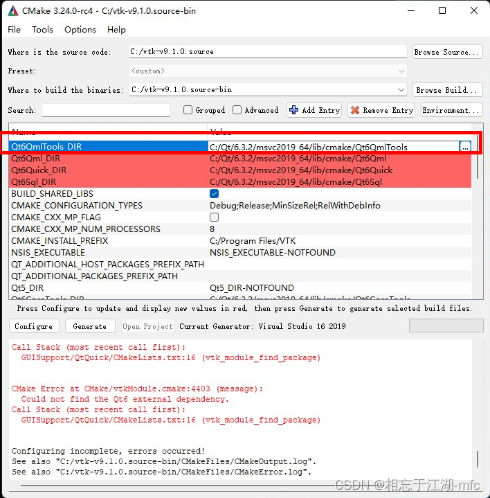Screen dimensions: 490x498
Task: Click the Qt5_DIR-NOTFOUND value
Action: tap(252, 287)
